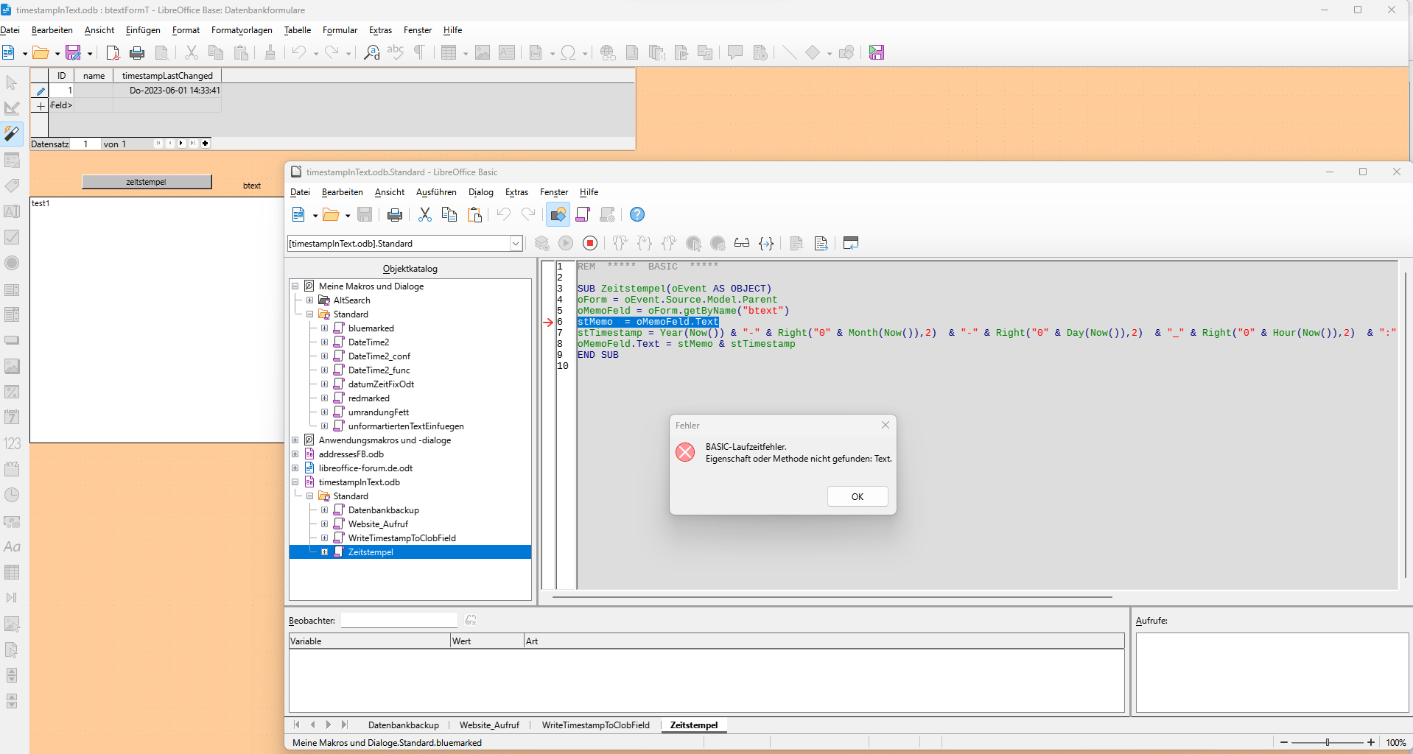The image size is (1413, 754).
Task: Click the Beobachter watch input field
Action: tap(399, 620)
